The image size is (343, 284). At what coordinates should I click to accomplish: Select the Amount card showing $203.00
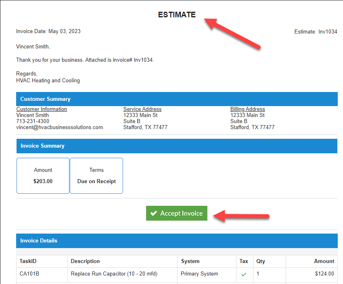43,175
